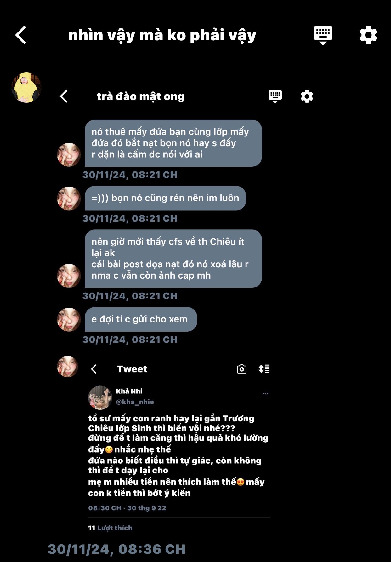
Task: Tap back arrow next to 'Tweet' title
Action: click(x=94, y=369)
